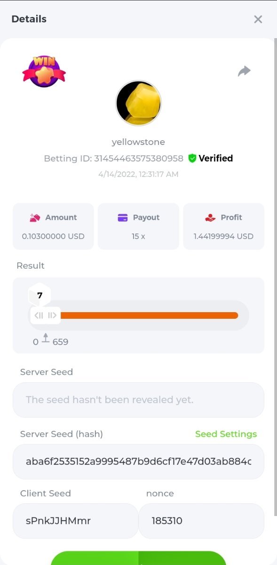Screen dimensions: 277x565
Task: Click the result value 7 hexagon
Action: (40, 295)
